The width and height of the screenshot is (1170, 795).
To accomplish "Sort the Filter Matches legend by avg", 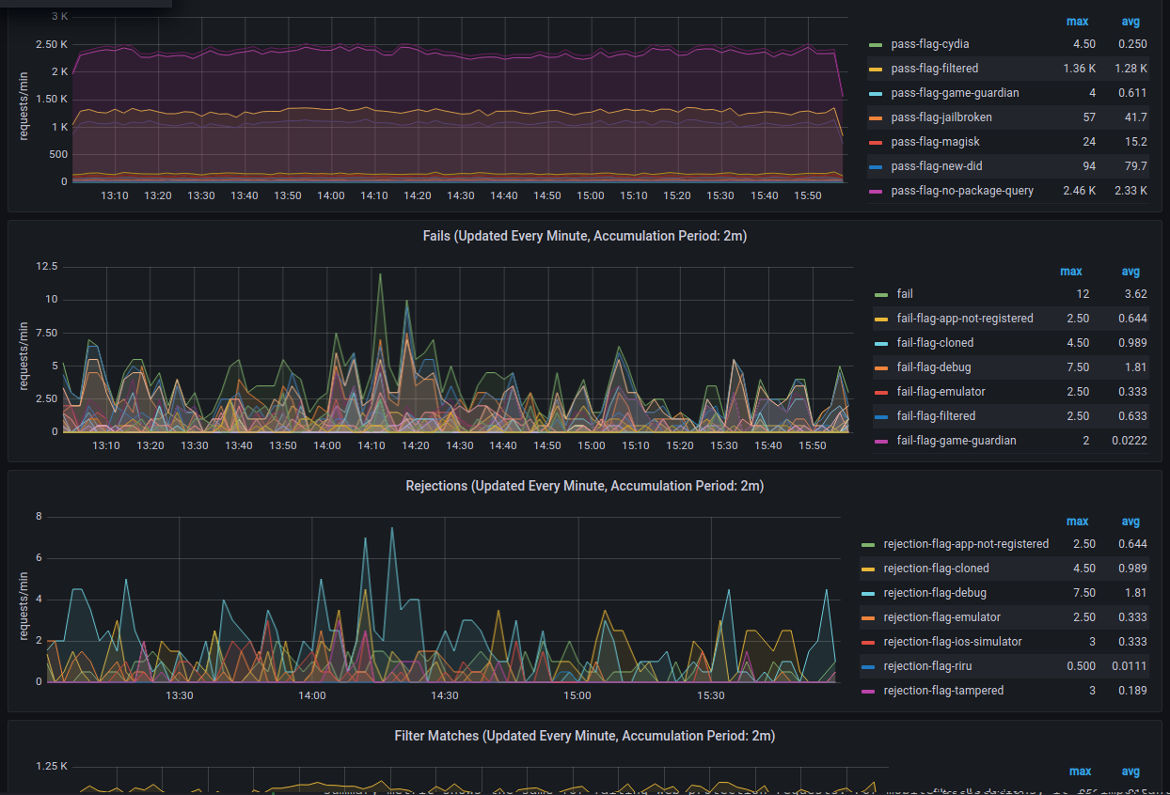I will (x=1130, y=771).
